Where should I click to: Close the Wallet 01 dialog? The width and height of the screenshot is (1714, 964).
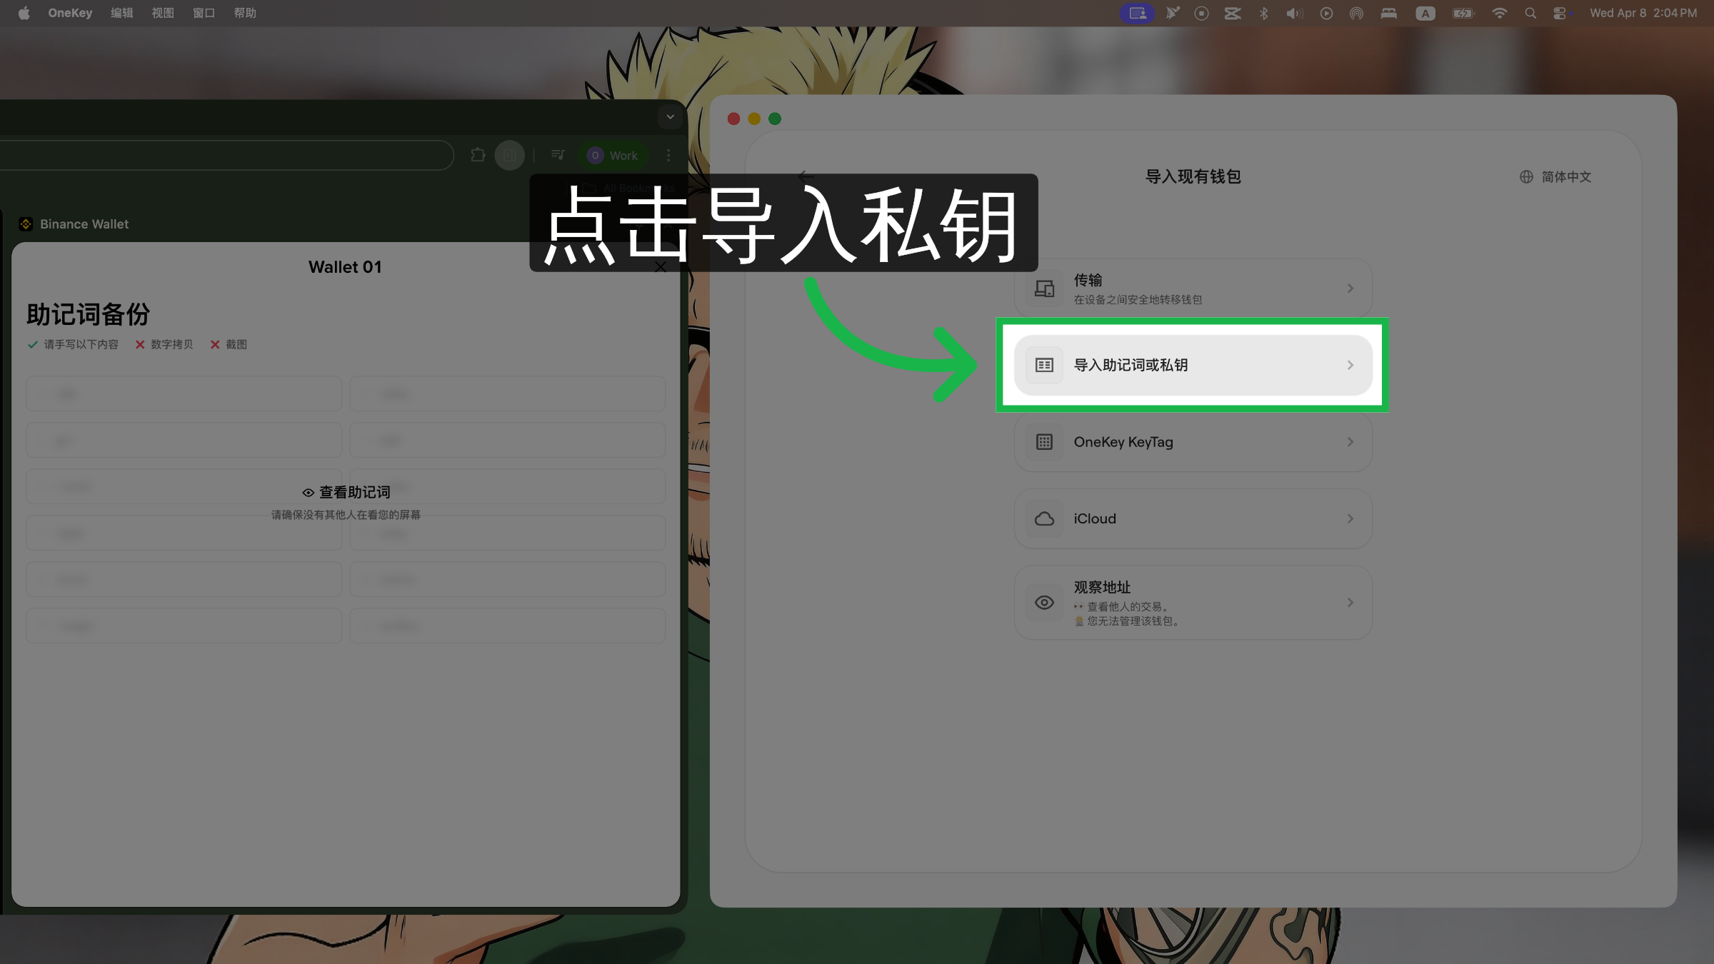[x=661, y=267]
